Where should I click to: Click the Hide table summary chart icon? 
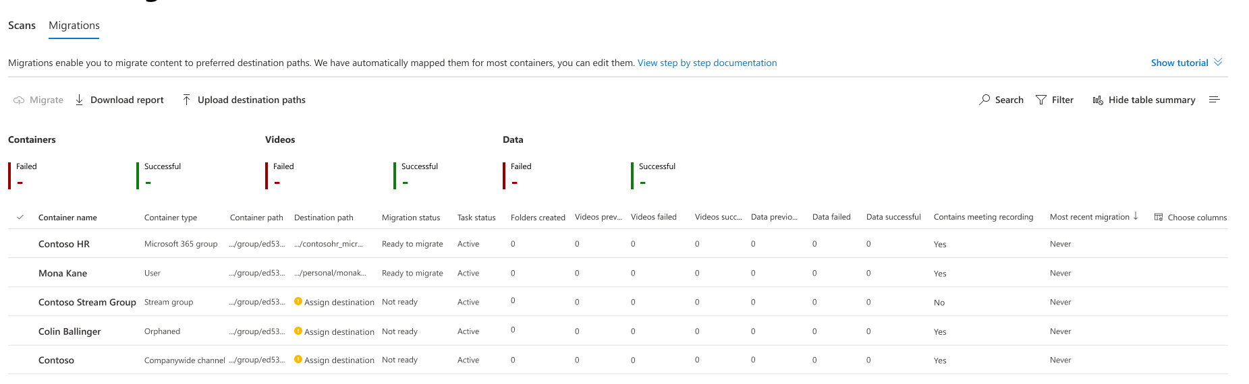coord(1098,100)
